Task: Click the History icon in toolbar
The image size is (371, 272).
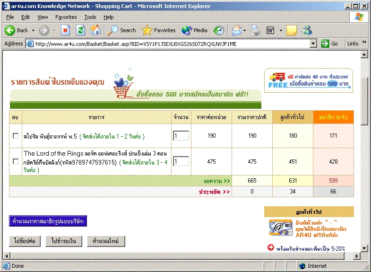Action: (x=218, y=30)
